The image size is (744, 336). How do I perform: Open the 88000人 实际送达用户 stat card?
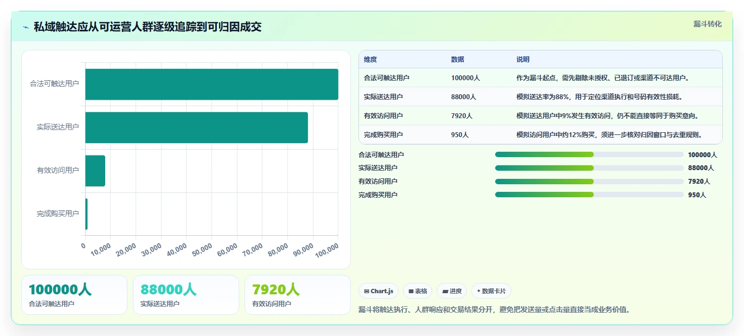pyautogui.click(x=186, y=295)
